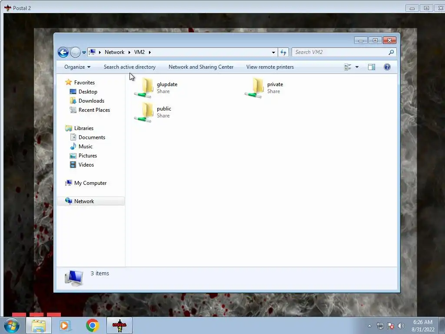The height and width of the screenshot is (334, 445).
Task: Go back with the blue Back arrow
Action: tap(63, 52)
